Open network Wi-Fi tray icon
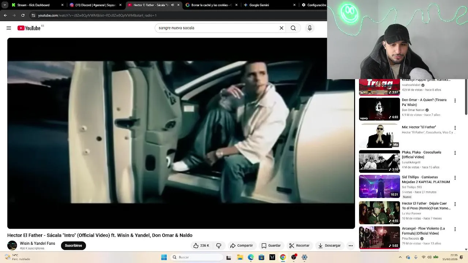This screenshot has height=263, width=468. (x=424, y=257)
